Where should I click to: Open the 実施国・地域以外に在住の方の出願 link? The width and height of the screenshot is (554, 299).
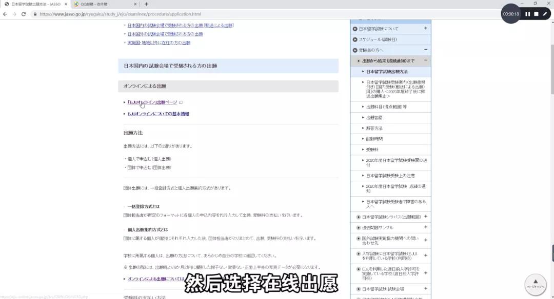coord(159,42)
